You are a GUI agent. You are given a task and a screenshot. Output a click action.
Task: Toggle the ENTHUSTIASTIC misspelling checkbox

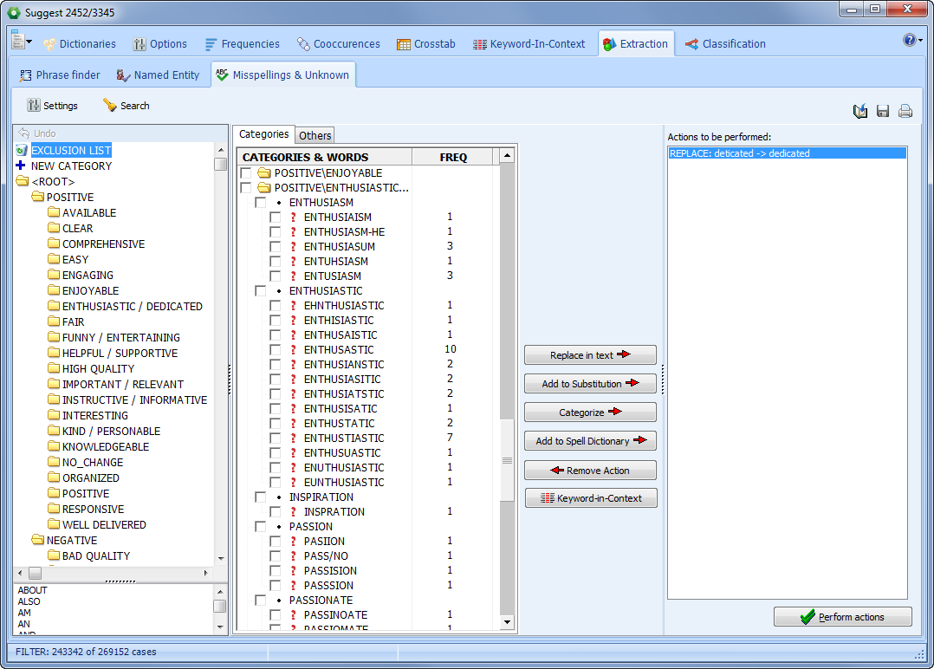click(276, 438)
